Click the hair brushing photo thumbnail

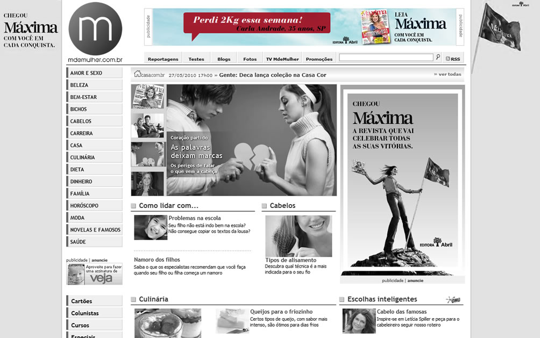pyautogui.click(x=299, y=236)
